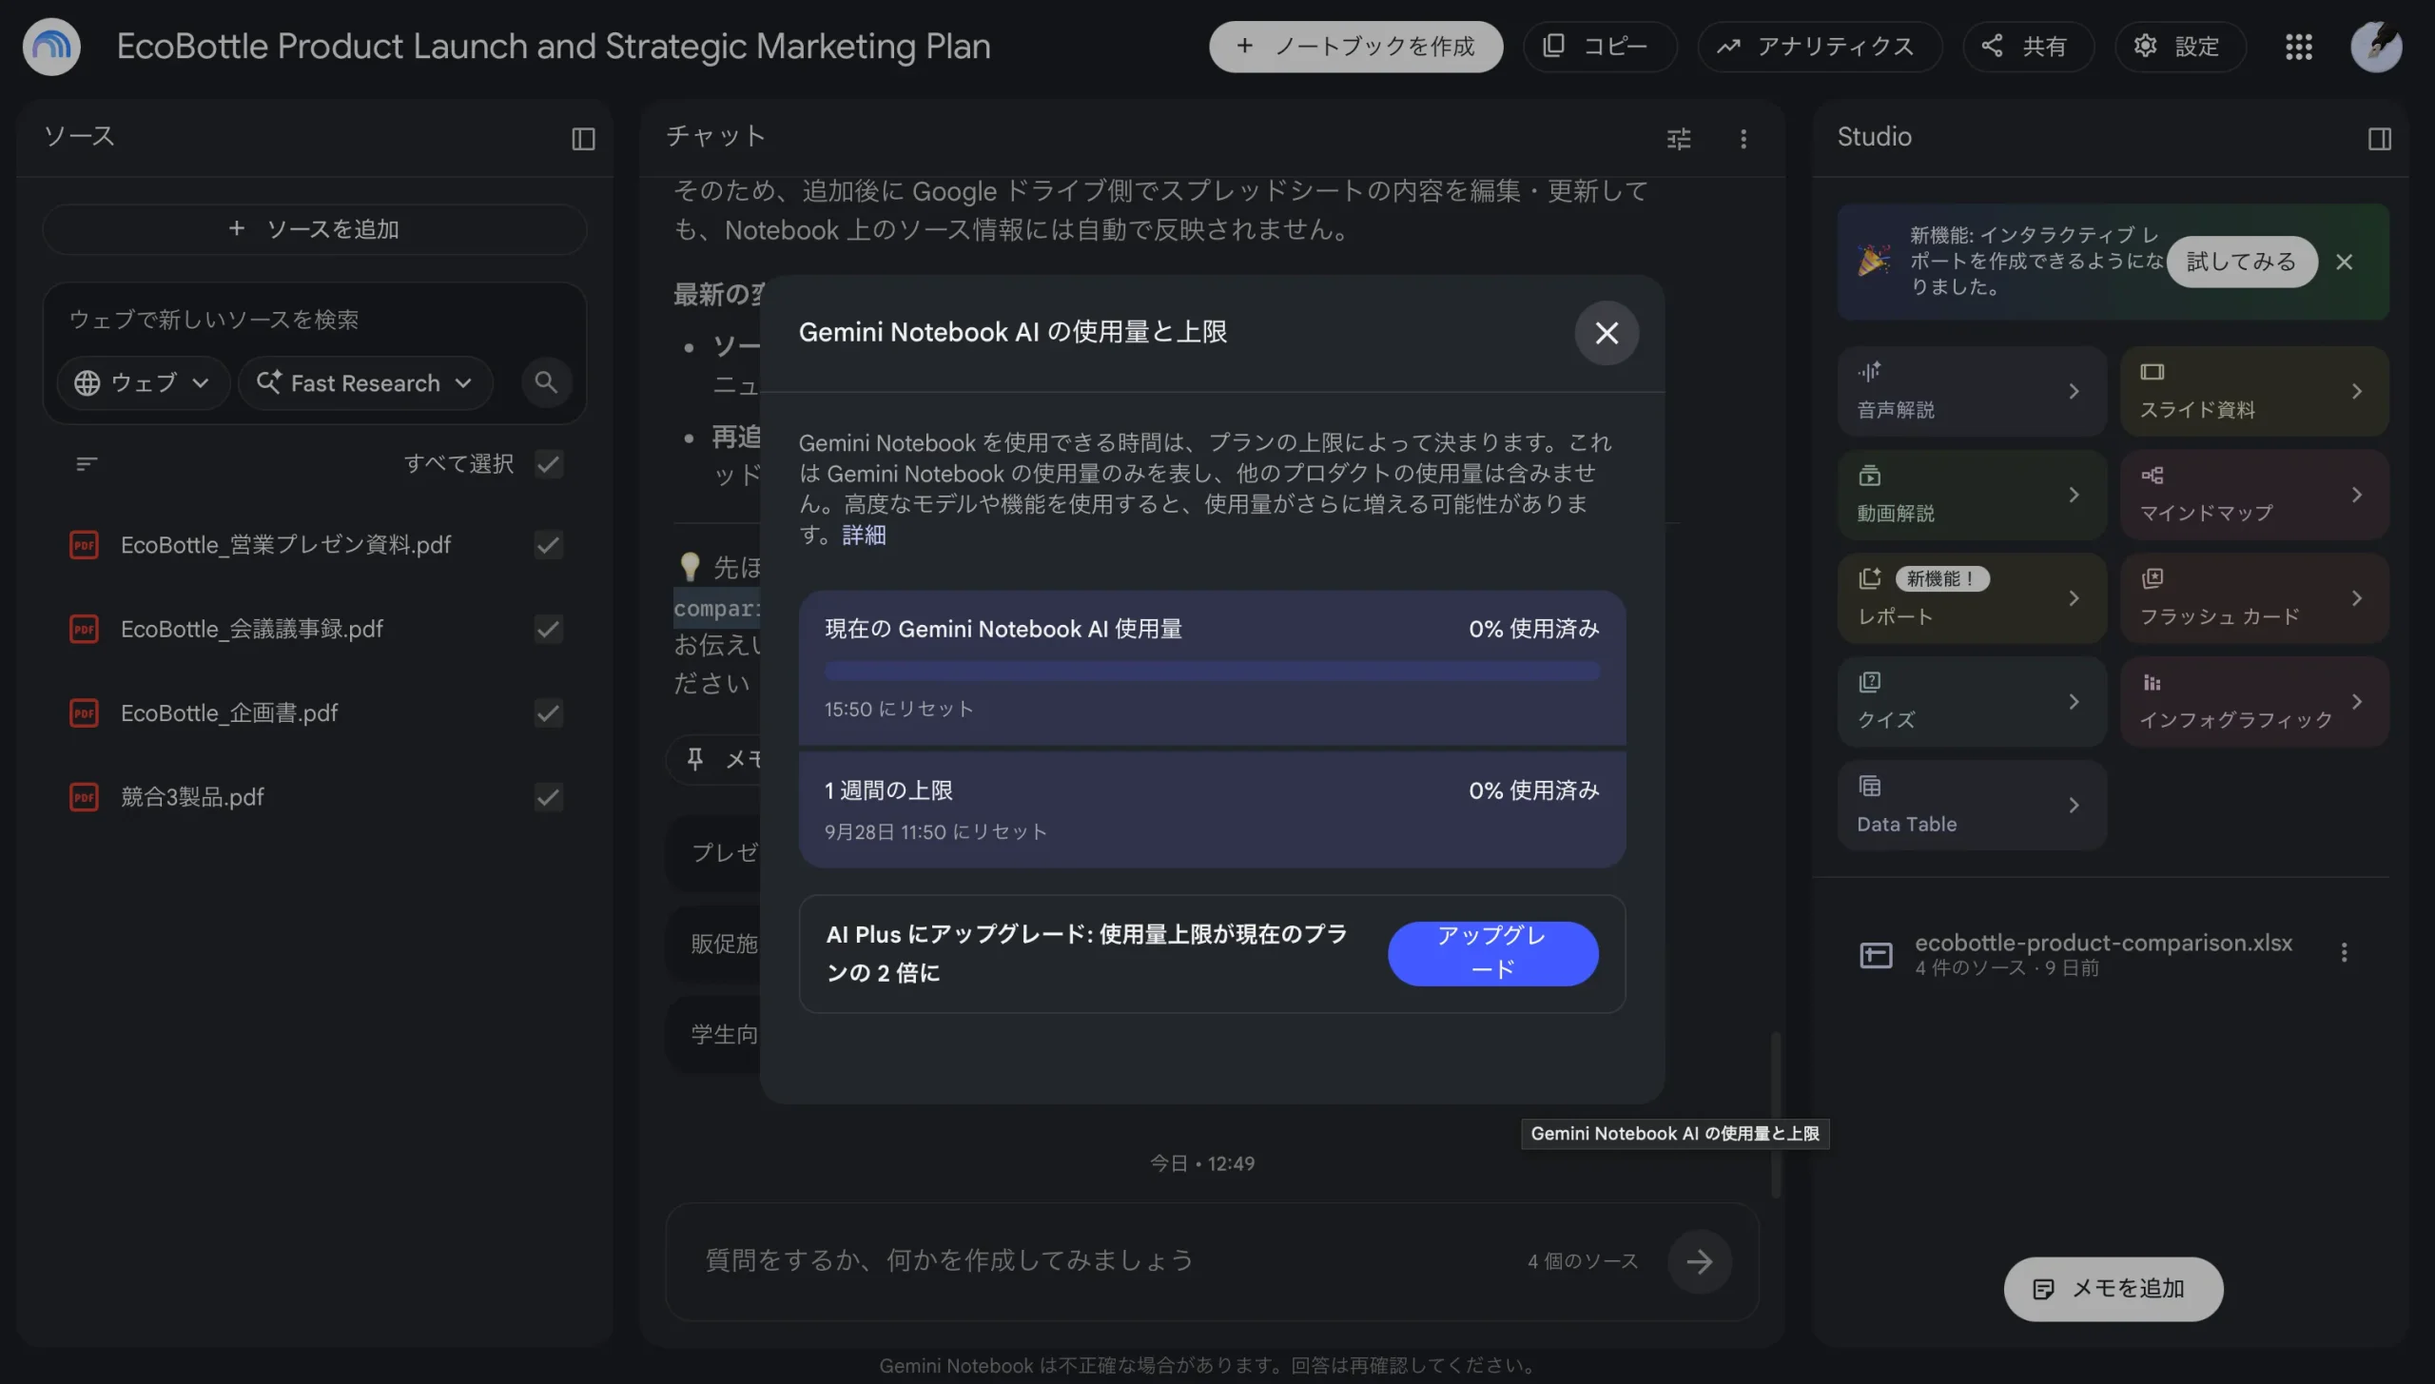Viewport: 2435px width, 1384px height.
Task: Expand マインドマップ options chevron
Action: (x=2356, y=495)
